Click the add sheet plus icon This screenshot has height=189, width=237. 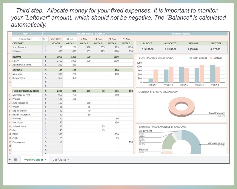(10, 160)
